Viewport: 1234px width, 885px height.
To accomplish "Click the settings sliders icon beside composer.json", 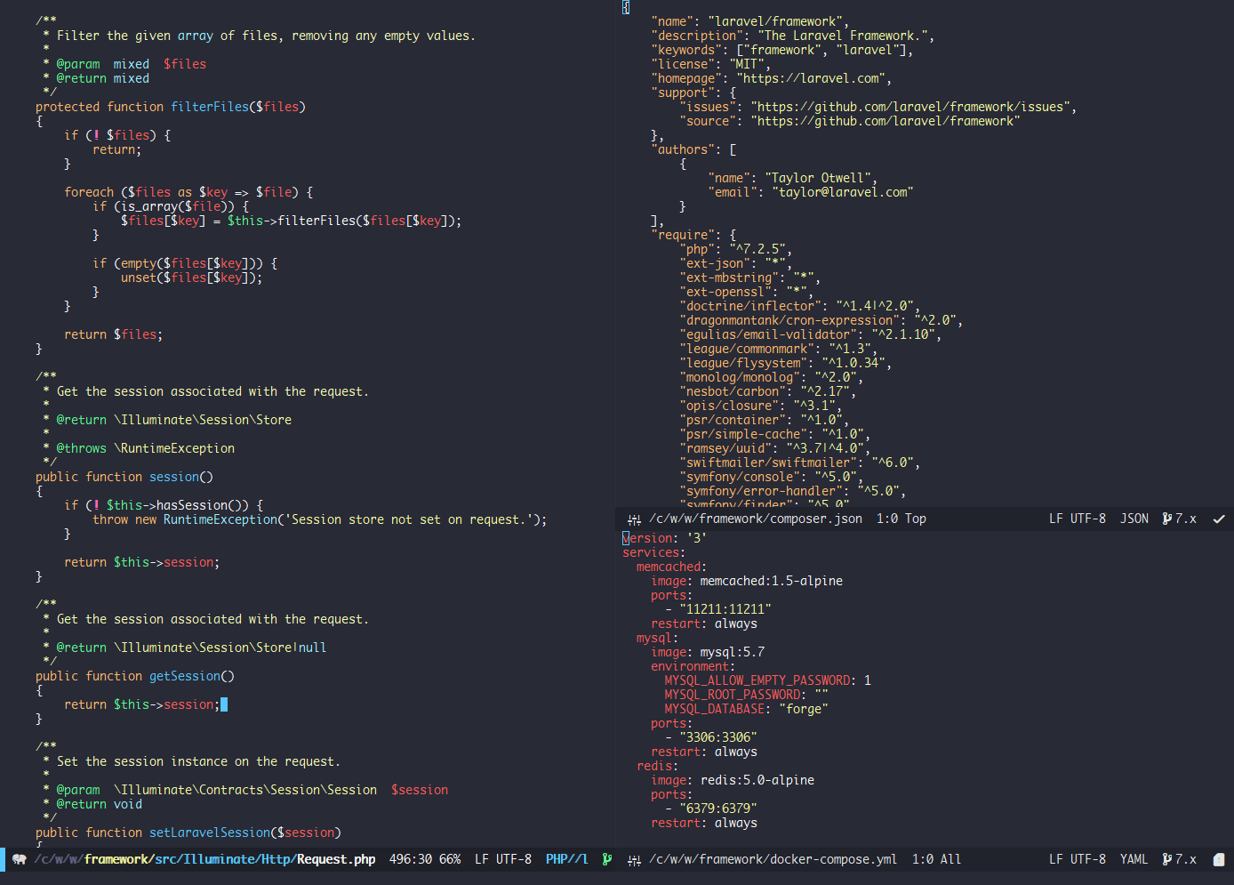I will 634,519.
